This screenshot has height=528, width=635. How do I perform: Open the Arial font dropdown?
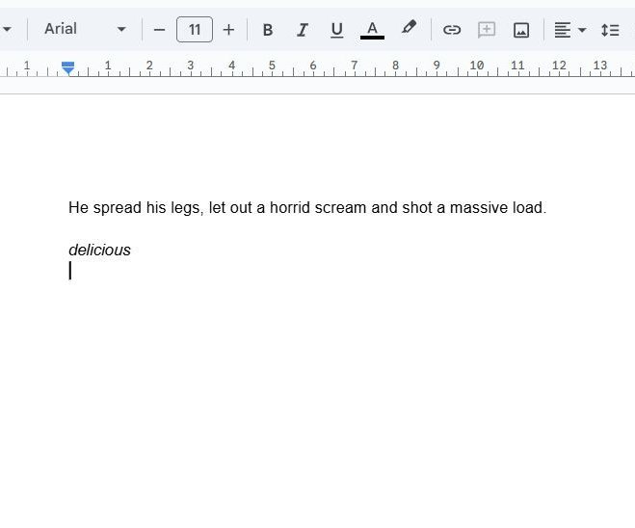point(85,29)
